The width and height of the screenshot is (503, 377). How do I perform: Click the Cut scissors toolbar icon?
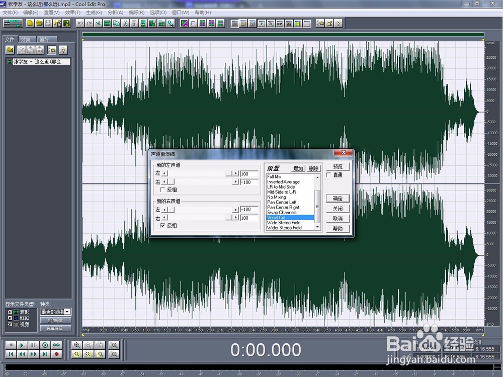coord(125,23)
